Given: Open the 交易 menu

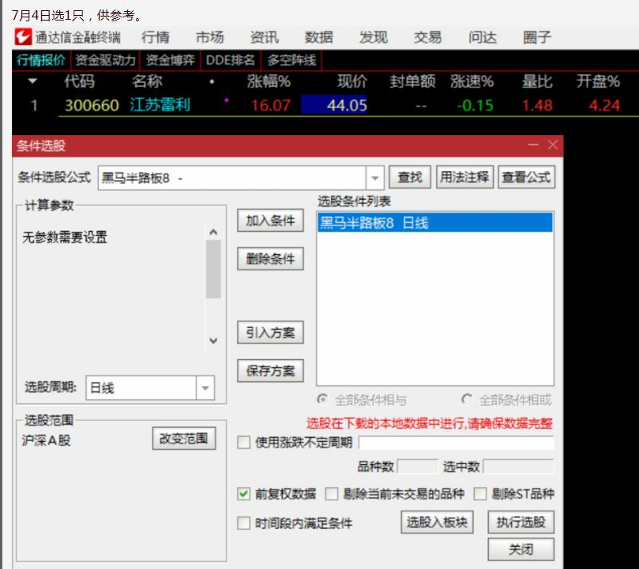Looking at the screenshot, I should 428,37.
